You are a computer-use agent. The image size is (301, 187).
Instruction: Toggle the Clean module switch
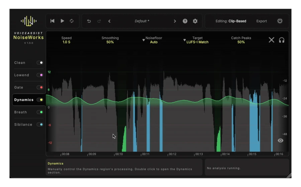point(40,63)
